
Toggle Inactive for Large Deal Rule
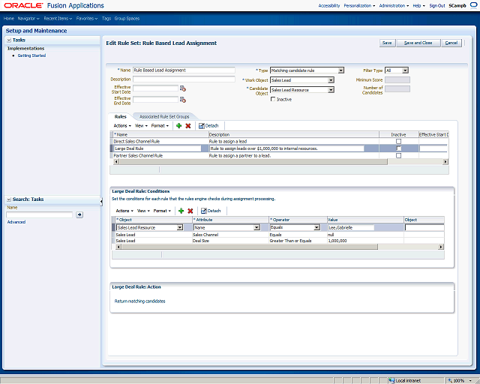(x=398, y=148)
